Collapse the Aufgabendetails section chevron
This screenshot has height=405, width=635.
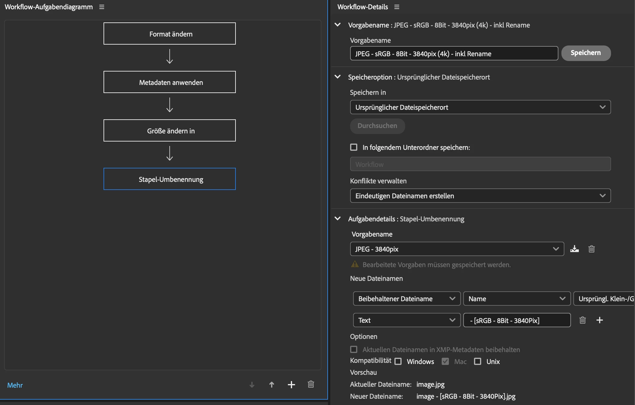click(x=338, y=219)
